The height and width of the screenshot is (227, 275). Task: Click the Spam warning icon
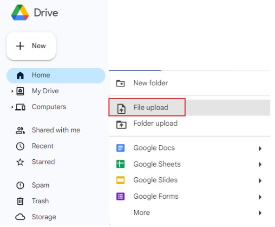click(x=20, y=185)
